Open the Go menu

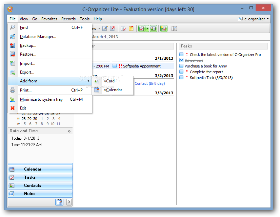[35, 19]
